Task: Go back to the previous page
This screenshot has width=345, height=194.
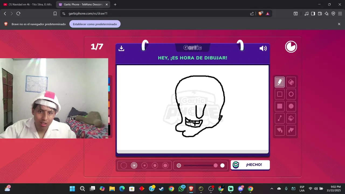Action: (5, 13)
